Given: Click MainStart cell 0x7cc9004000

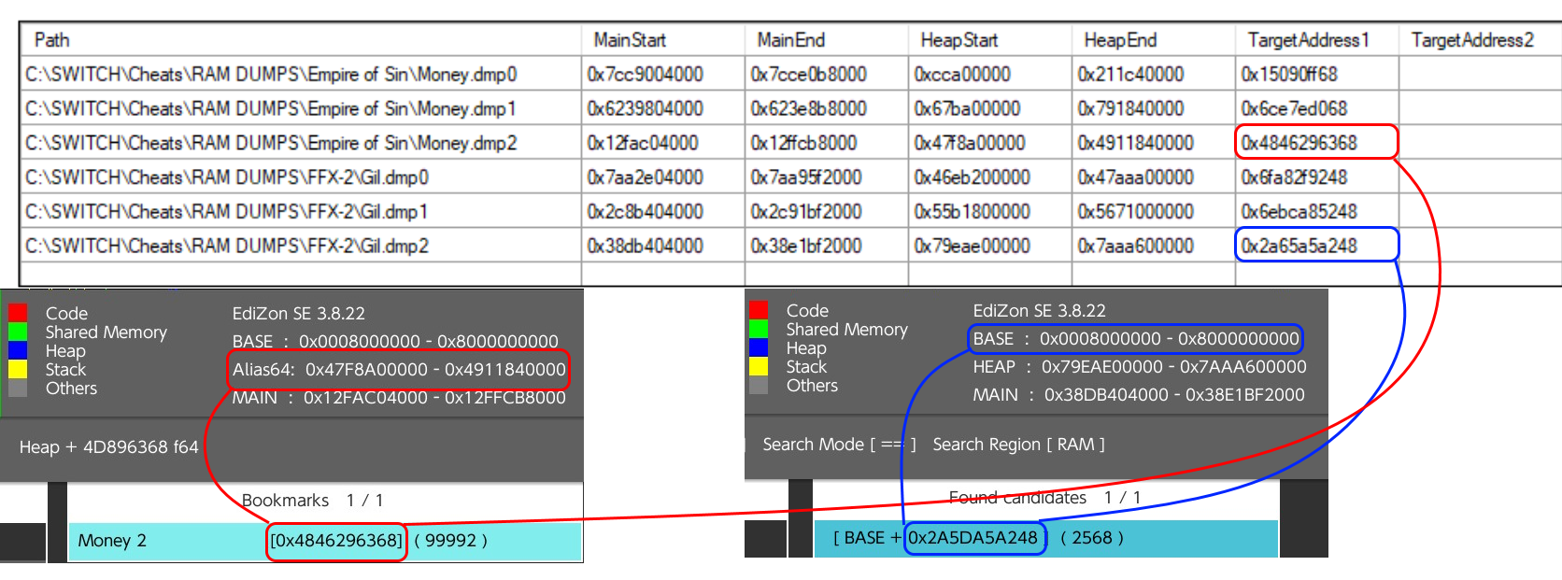Looking at the screenshot, I should [662, 74].
